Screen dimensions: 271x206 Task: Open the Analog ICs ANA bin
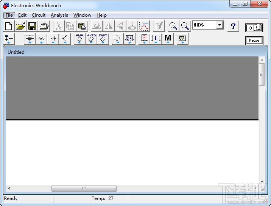[79, 39]
